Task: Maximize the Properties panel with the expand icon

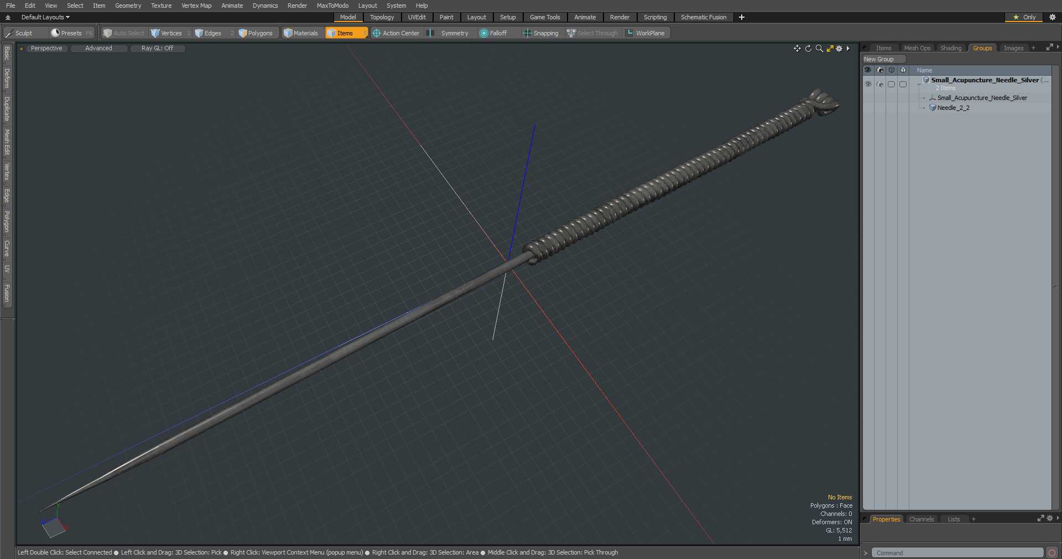Action: click(1040, 518)
